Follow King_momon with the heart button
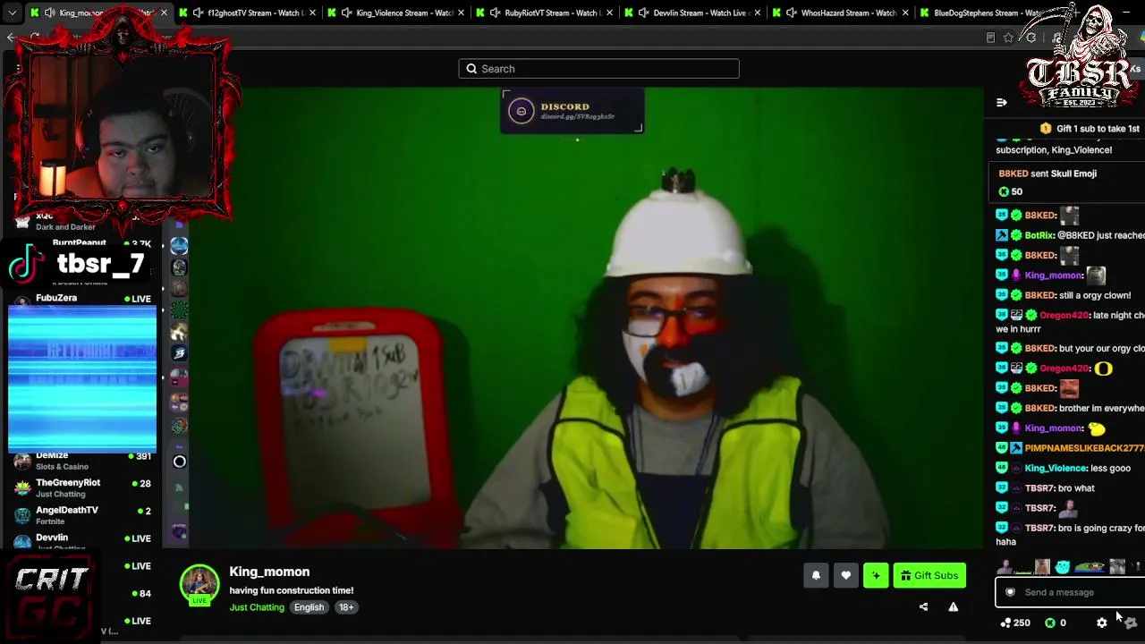This screenshot has height=644, width=1145. (x=845, y=576)
